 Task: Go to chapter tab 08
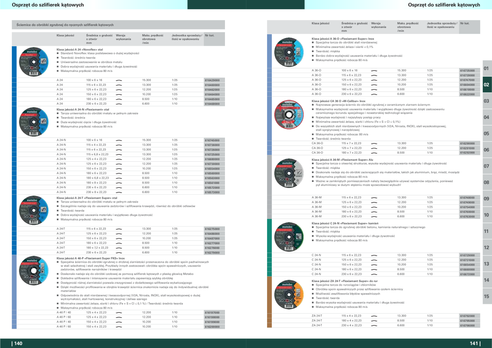click(x=486, y=182)
